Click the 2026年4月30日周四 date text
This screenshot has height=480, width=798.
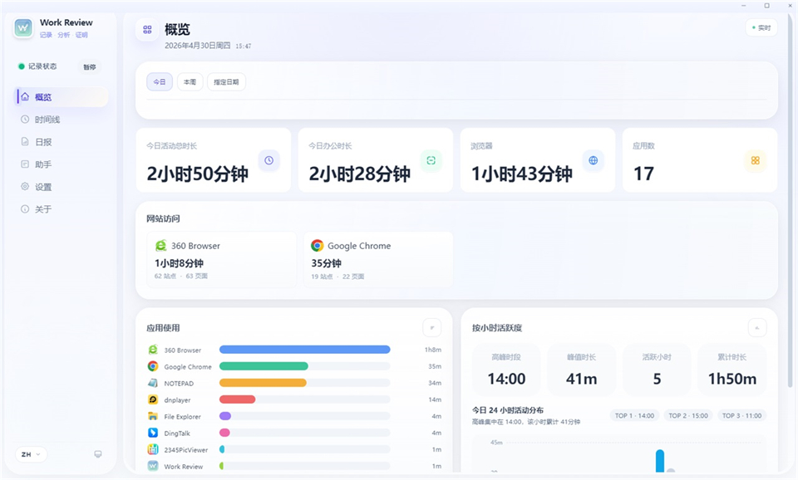[198, 45]
